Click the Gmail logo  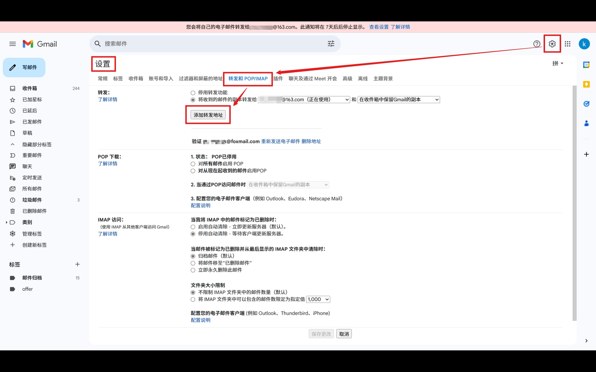pos(40,44)
